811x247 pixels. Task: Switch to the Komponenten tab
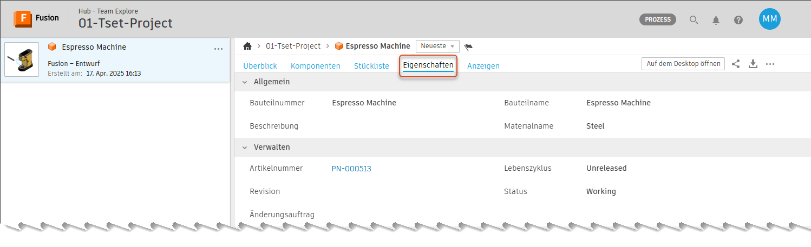point(316,66)
